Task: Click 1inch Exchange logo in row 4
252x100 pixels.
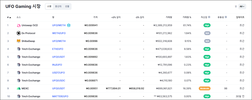Action: pos(19,49)
